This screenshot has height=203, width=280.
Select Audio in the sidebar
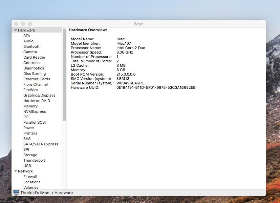28,41
